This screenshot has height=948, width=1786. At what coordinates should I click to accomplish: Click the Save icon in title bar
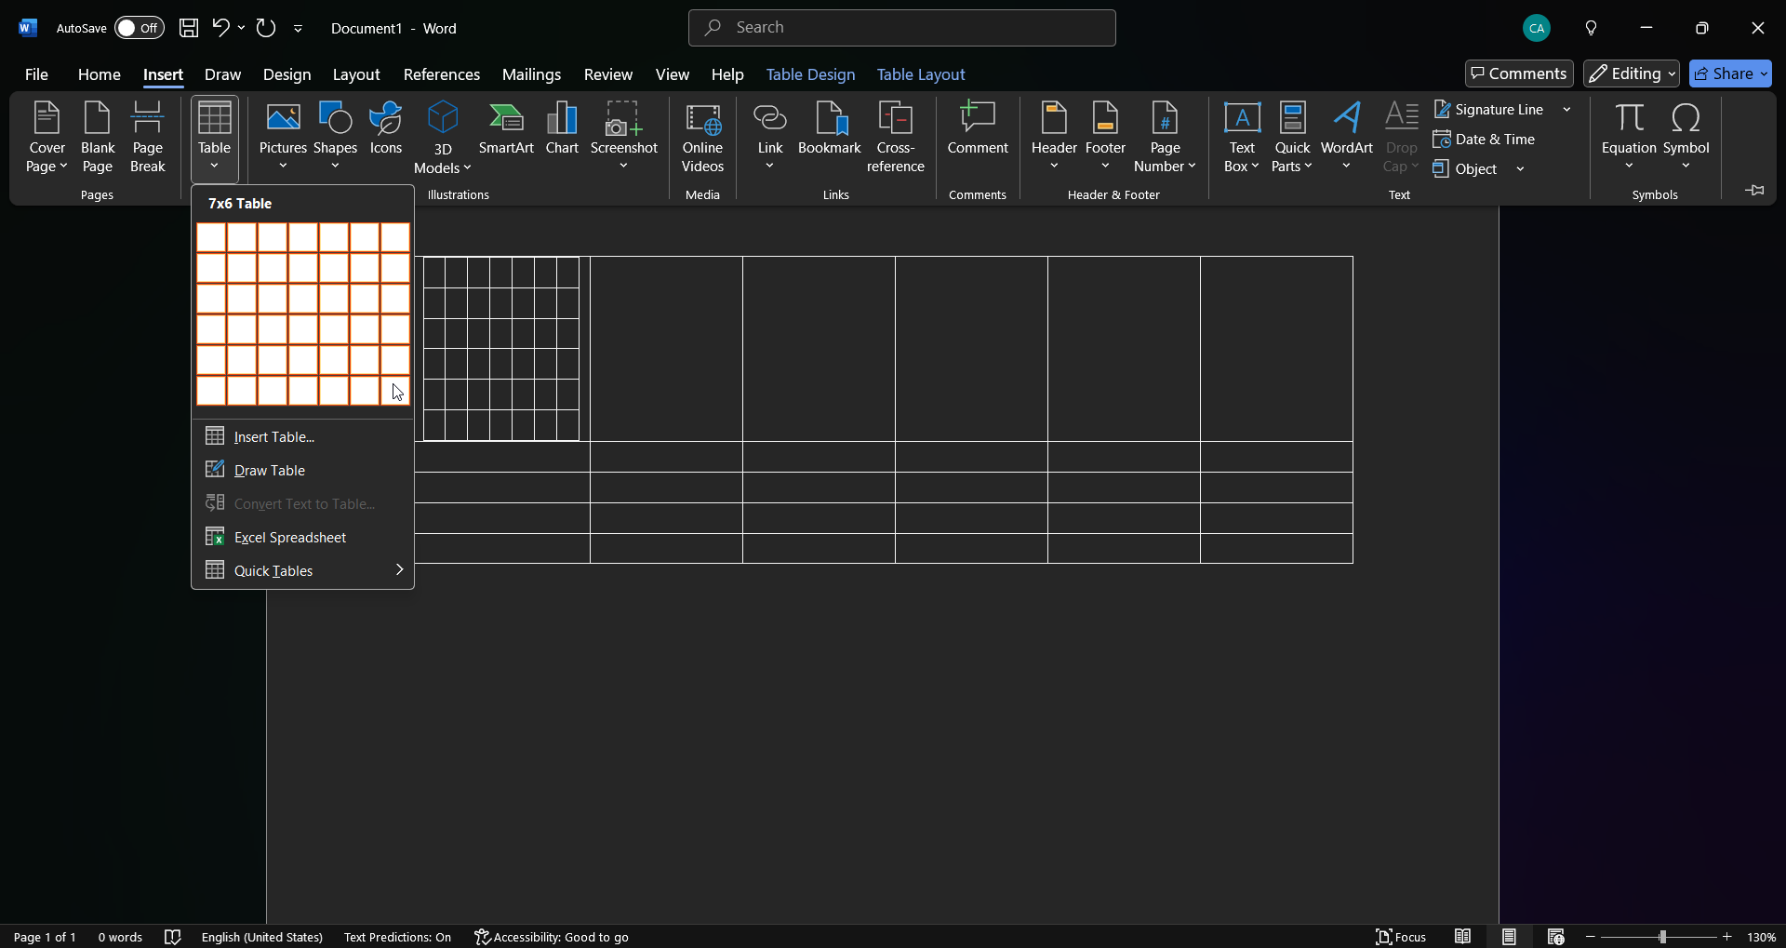pyautogui.click(x=189, y=28)
